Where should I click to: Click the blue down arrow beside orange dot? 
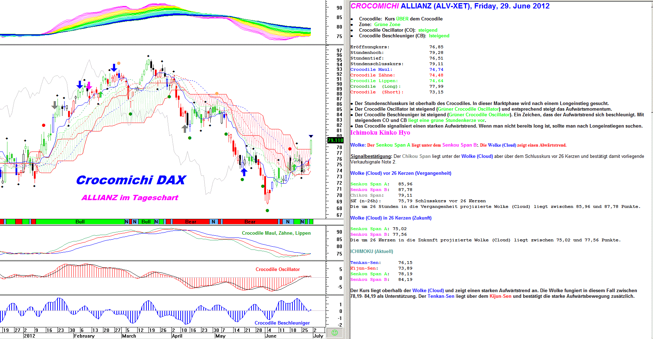(x=114, y=67)
